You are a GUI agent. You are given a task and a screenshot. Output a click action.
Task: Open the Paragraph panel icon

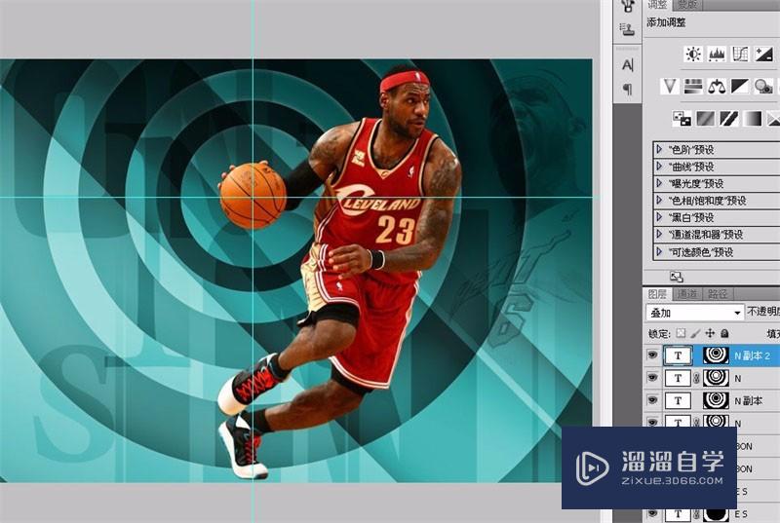tap(627, 89)
